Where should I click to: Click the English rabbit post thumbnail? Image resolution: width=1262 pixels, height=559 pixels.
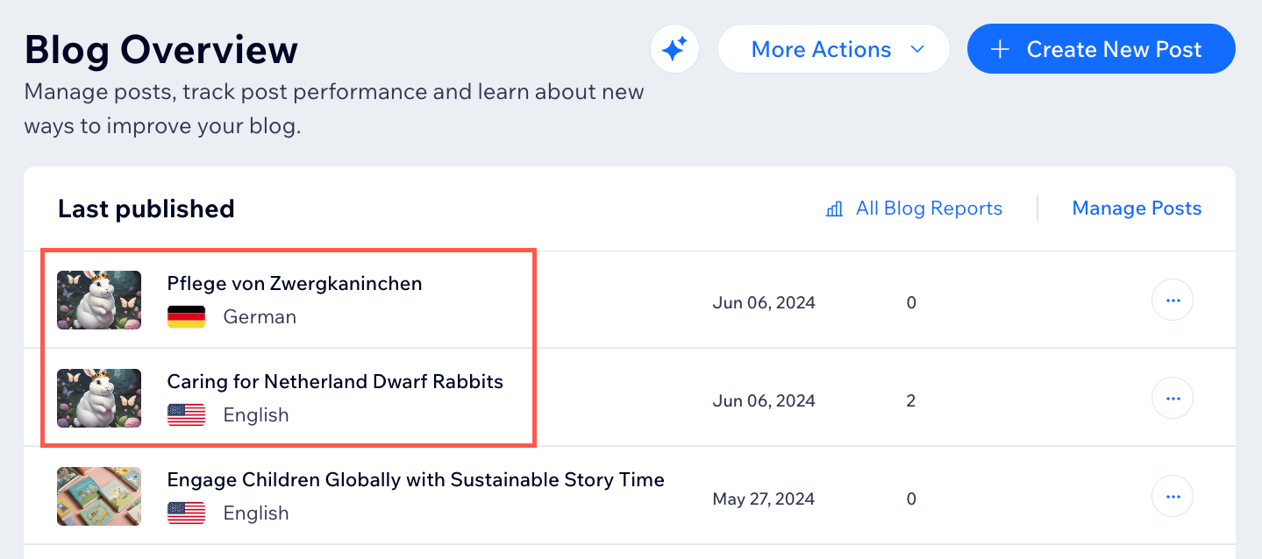[99, 399]
